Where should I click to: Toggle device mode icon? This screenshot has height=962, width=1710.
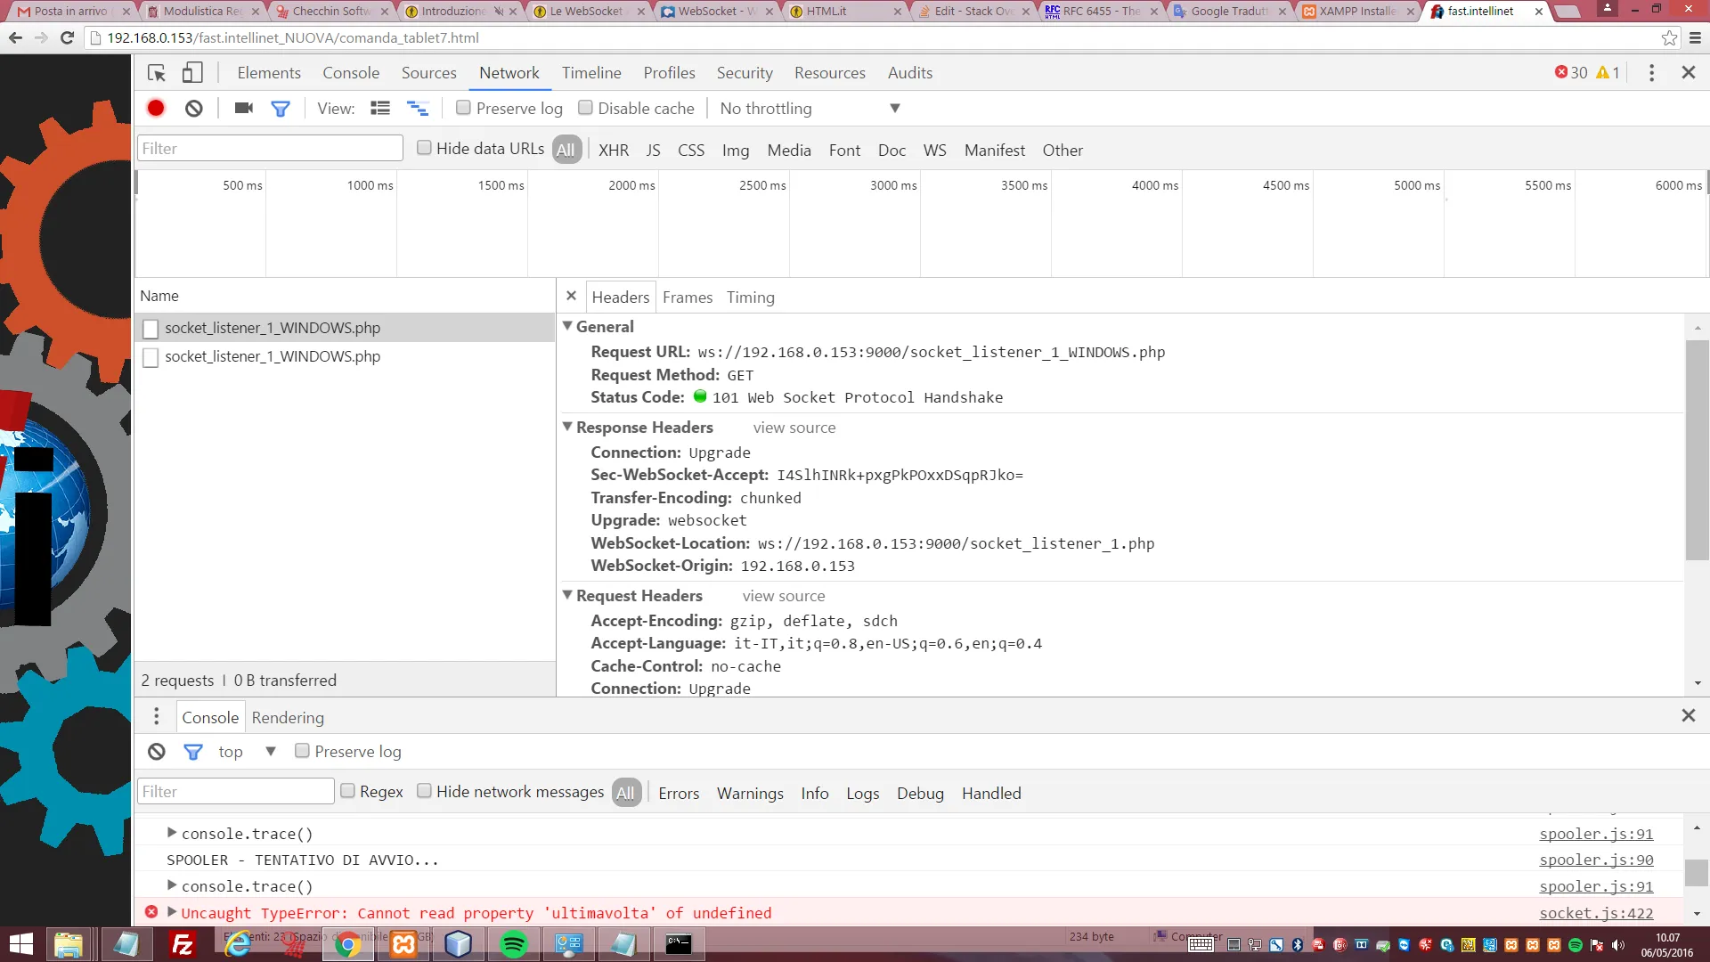pos(192,73)
